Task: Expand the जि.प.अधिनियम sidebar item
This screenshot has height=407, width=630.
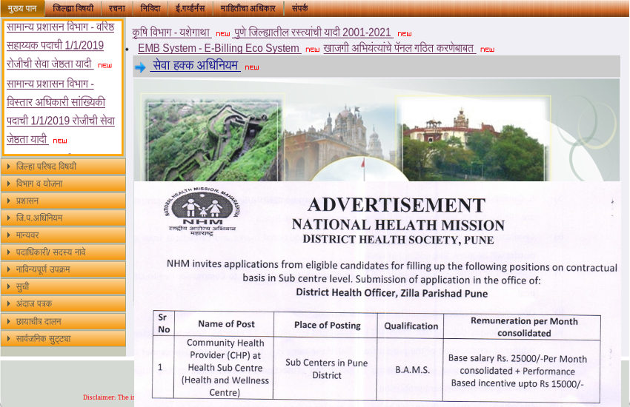Action: pos(63,218)
